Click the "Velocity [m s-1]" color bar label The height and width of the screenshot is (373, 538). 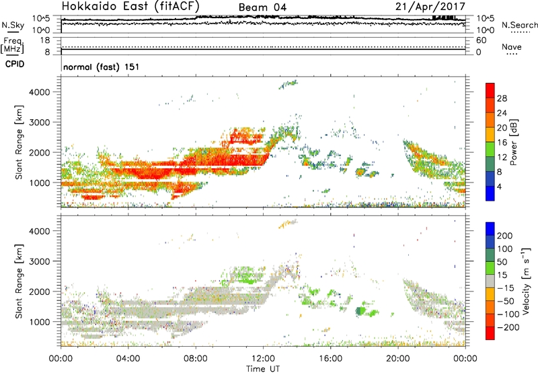point(527,281)
